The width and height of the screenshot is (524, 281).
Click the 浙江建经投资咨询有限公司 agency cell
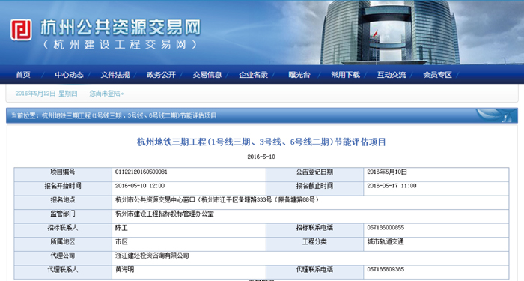pos(310,256)
